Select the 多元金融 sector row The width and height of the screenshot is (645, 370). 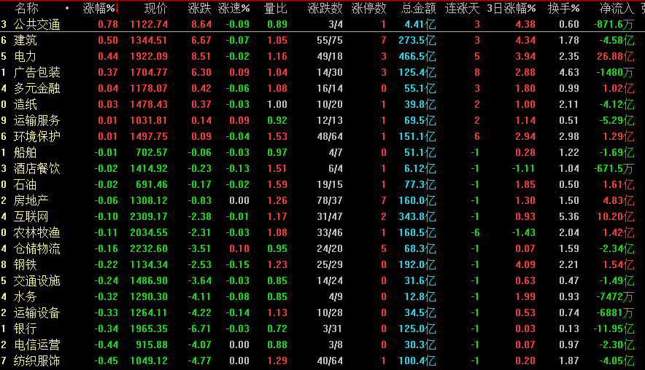322,88
